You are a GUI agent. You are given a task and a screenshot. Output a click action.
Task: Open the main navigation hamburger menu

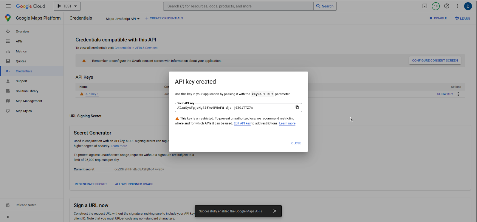pyautogui.click(x=8, y=6)
